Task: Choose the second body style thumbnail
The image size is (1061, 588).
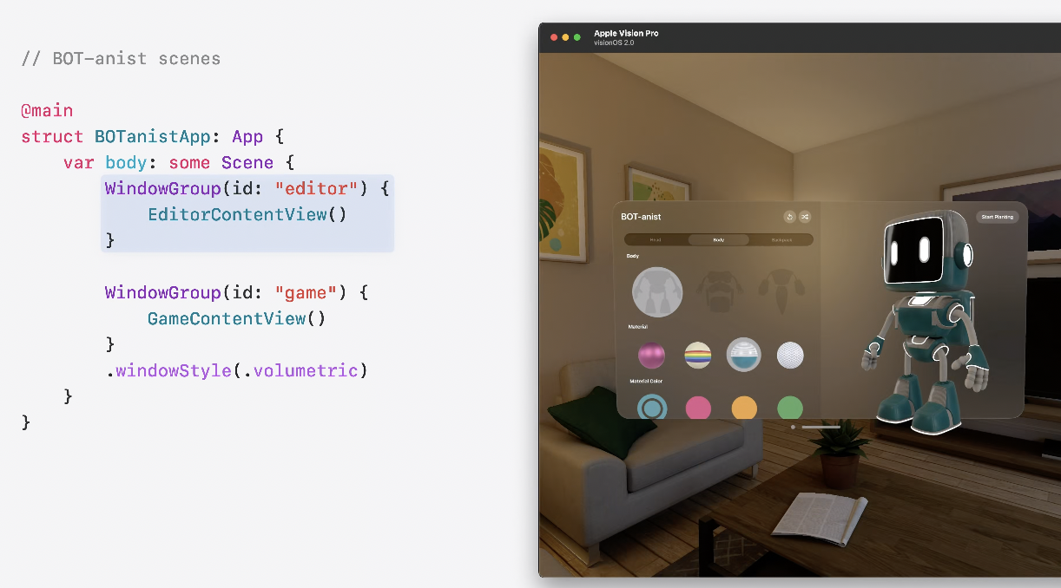Action: (x=718, y=291)
